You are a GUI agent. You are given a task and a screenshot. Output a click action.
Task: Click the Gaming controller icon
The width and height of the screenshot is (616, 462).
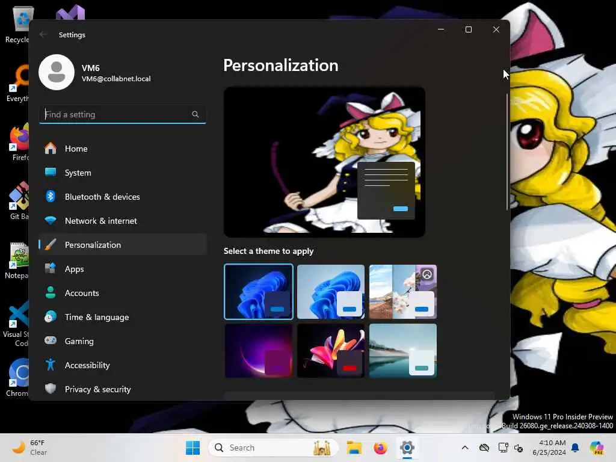click(51, 340)
